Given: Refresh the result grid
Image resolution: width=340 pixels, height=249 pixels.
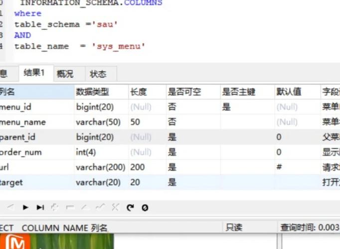Looking at the screenshot, I should [x=130, y=207].
